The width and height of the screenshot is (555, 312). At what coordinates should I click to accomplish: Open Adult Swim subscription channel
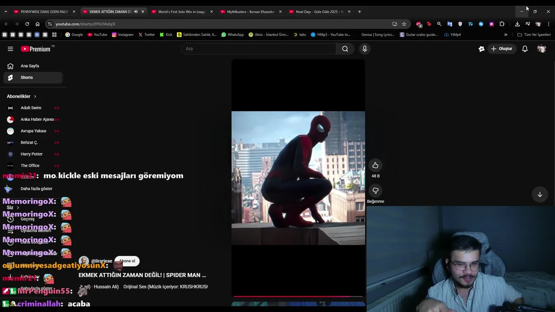click(33, 108)
